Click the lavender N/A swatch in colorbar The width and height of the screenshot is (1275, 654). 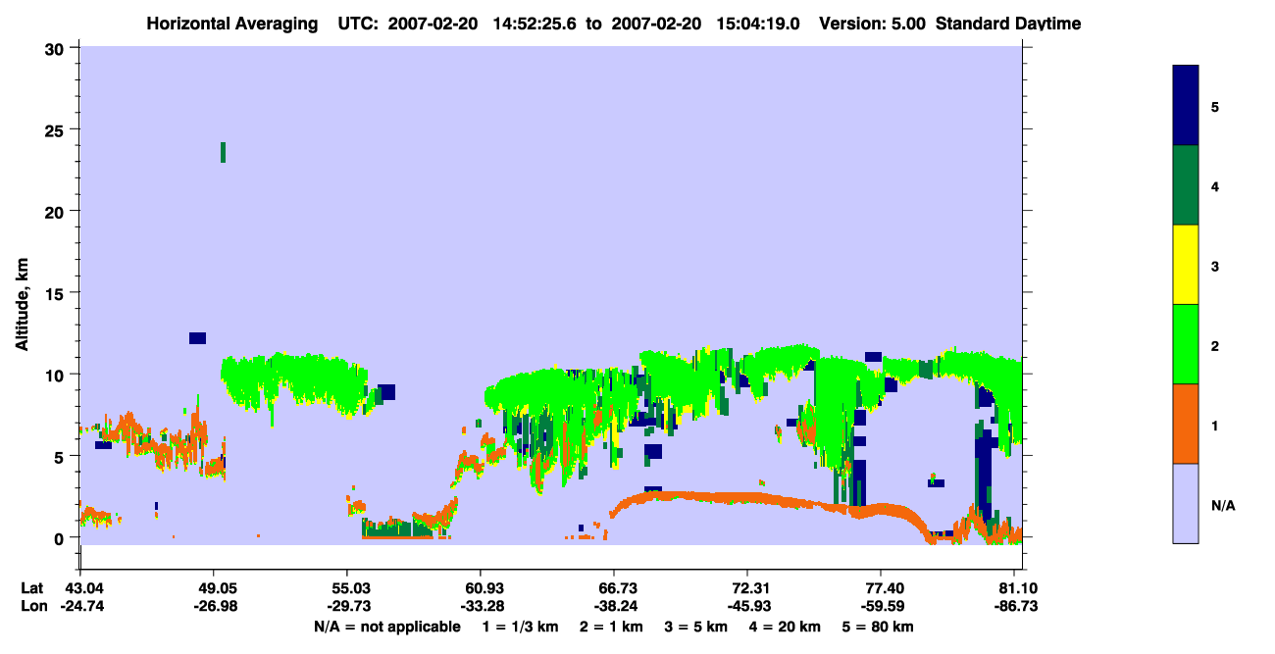[1186, 503]
